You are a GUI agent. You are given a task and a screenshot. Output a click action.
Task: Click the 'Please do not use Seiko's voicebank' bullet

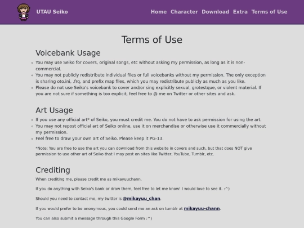click(x=148, y=91)
